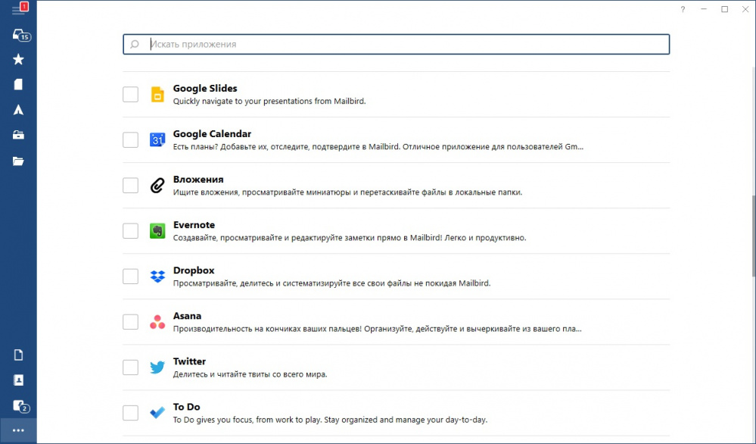Click the Dropbox logo icon
The image size is (756, 444).
[x=157, y=277]
